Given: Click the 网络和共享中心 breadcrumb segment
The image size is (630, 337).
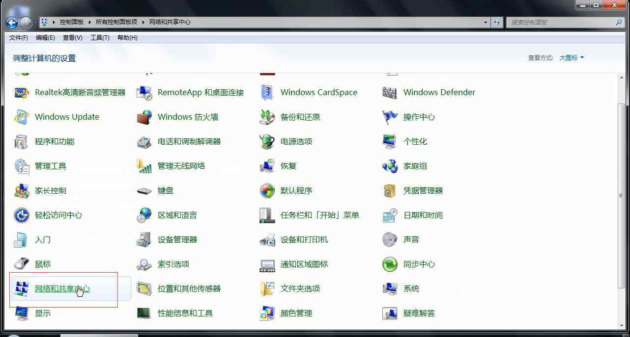Looking at the screenshot, I should (170, 22).
